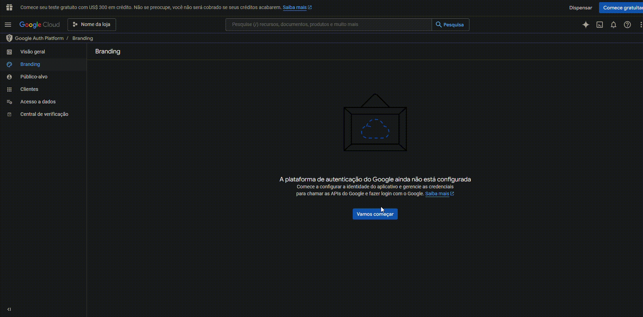Screen dimensions: 643x317
Task: Click the Central de verificação checkbox icon
Action: tap(9, 114)
